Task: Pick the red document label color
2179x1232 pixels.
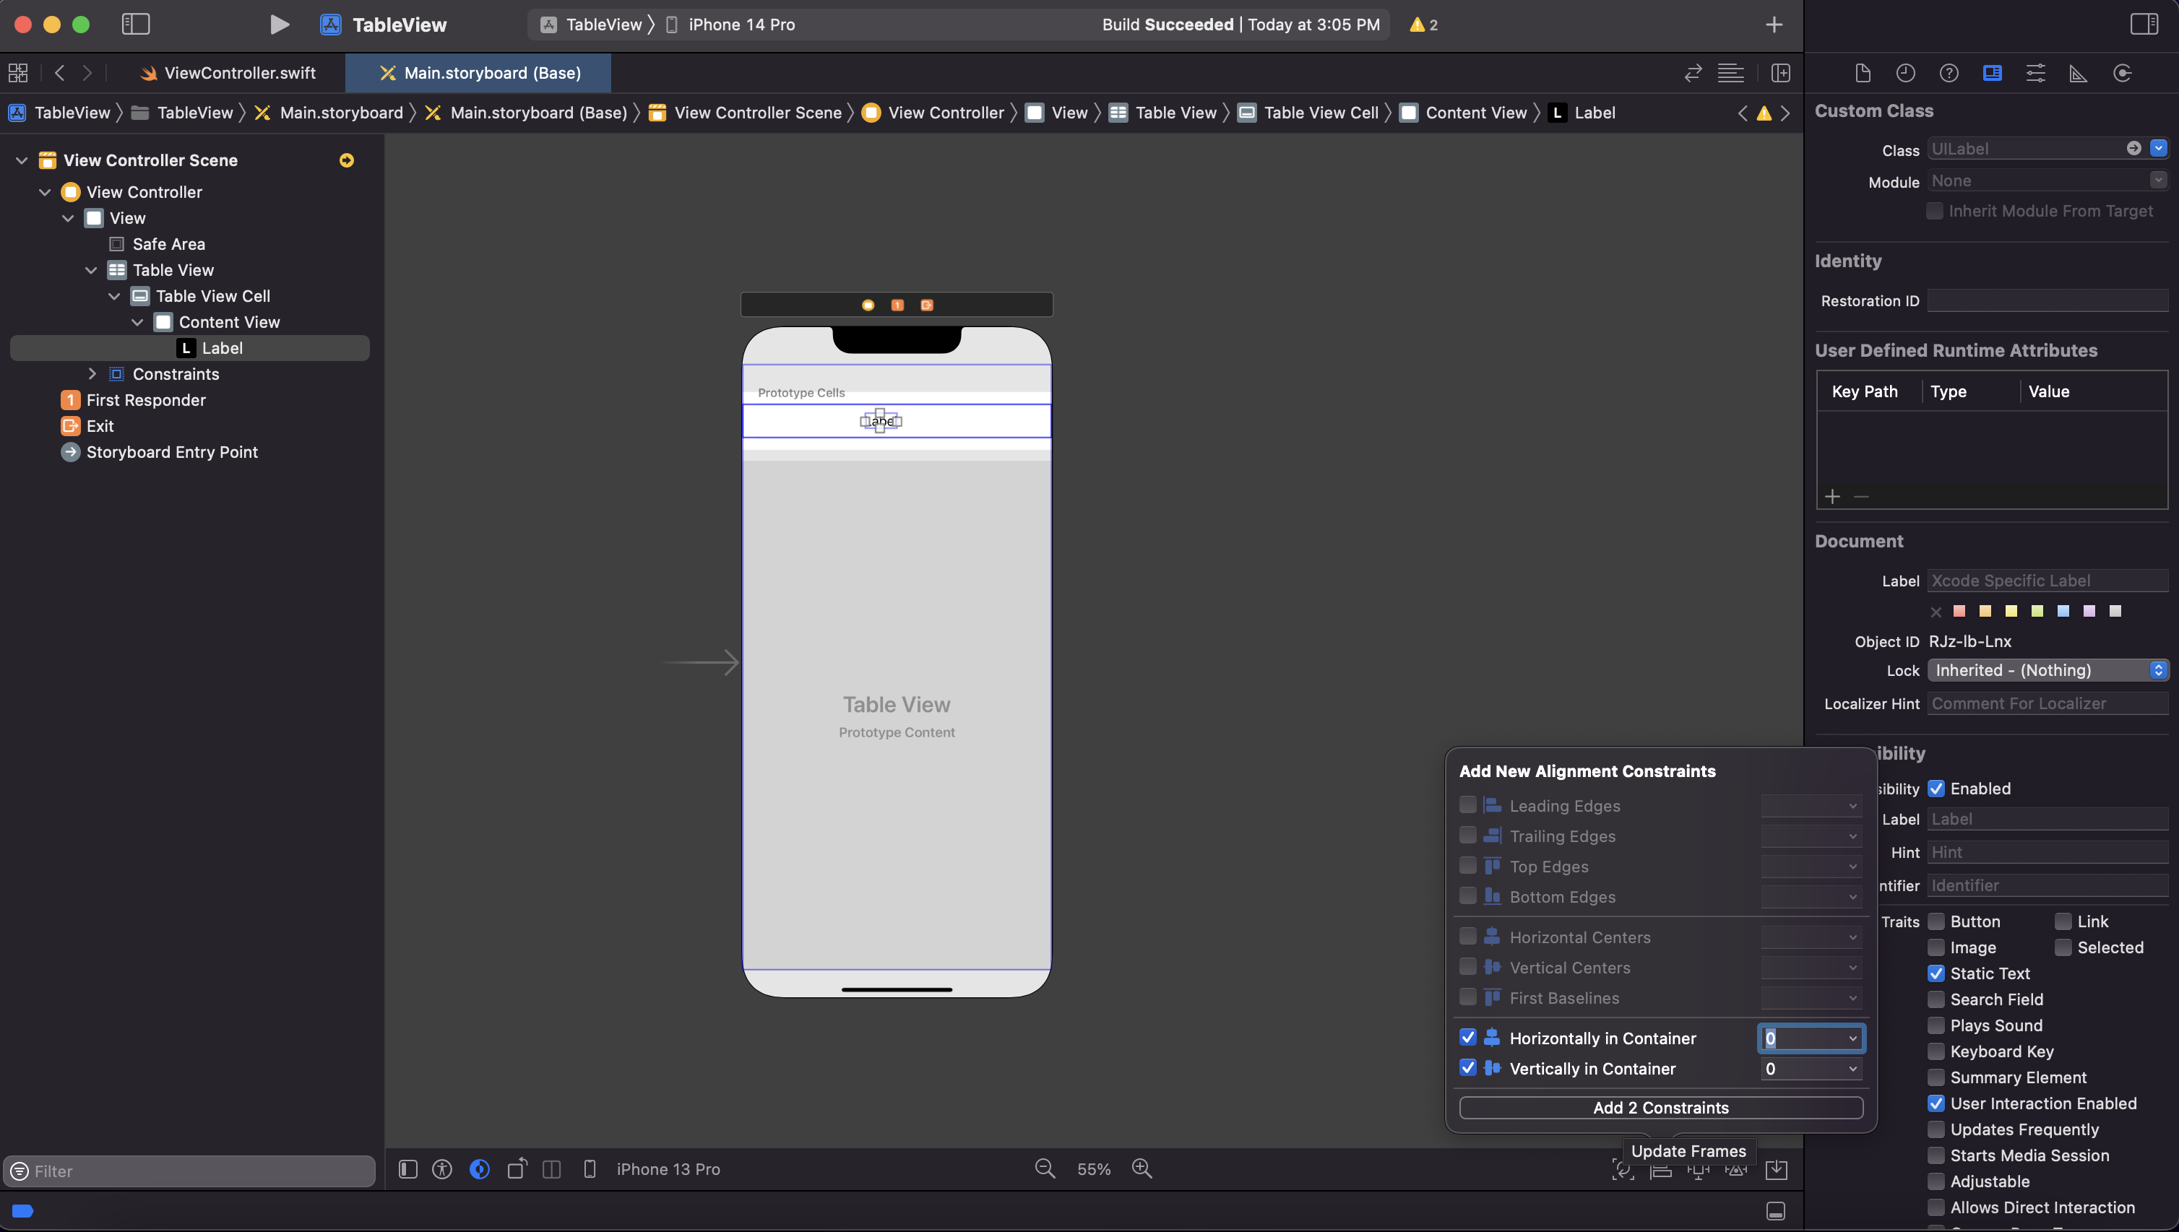Action: coord(1959,611)
